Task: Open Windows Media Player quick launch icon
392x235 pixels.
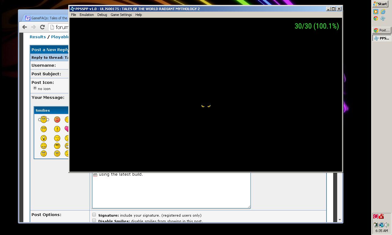Action: [376, 12]
